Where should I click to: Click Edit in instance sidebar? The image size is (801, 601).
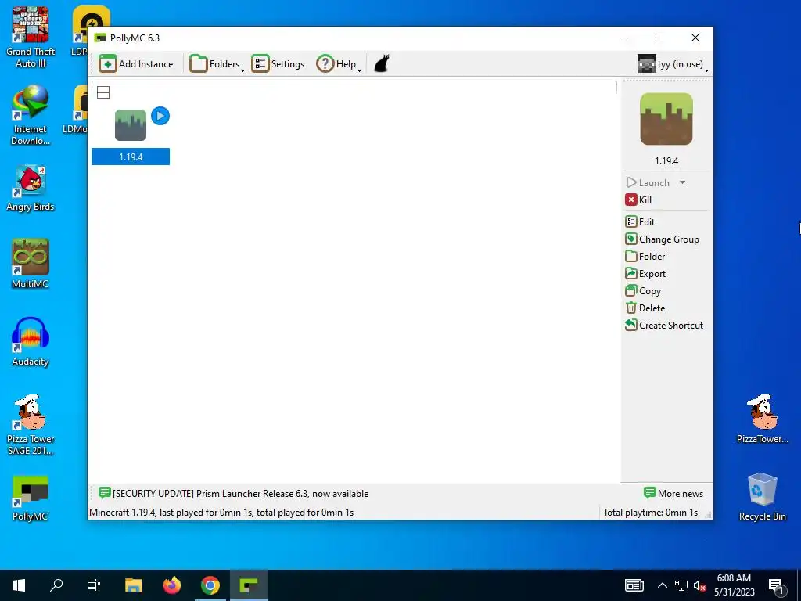coord(640,221)
